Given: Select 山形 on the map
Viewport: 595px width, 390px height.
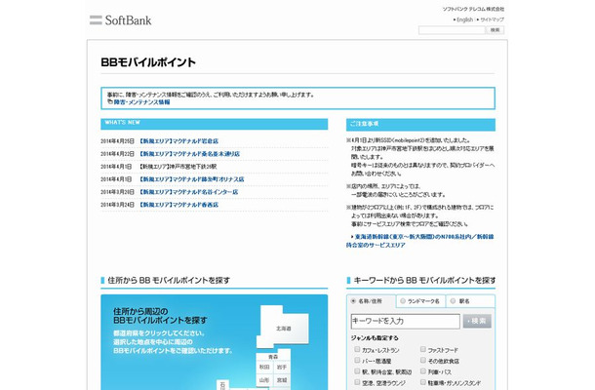Looking at the screenshot, I should [x=264, y=379].
